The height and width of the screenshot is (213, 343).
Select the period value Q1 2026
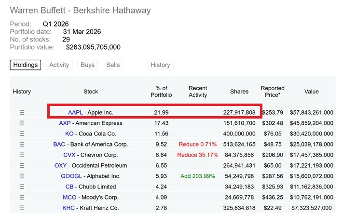pos(55,24)
